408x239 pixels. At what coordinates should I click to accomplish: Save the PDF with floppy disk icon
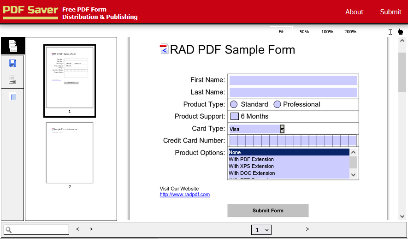pyautogui.click(x=12, y=63)
